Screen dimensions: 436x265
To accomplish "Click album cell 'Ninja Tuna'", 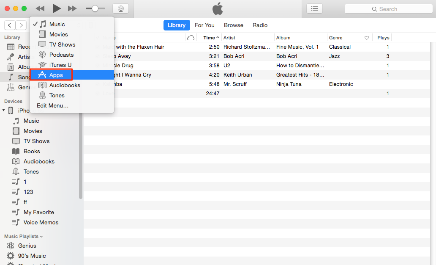I will coord(289,84).
